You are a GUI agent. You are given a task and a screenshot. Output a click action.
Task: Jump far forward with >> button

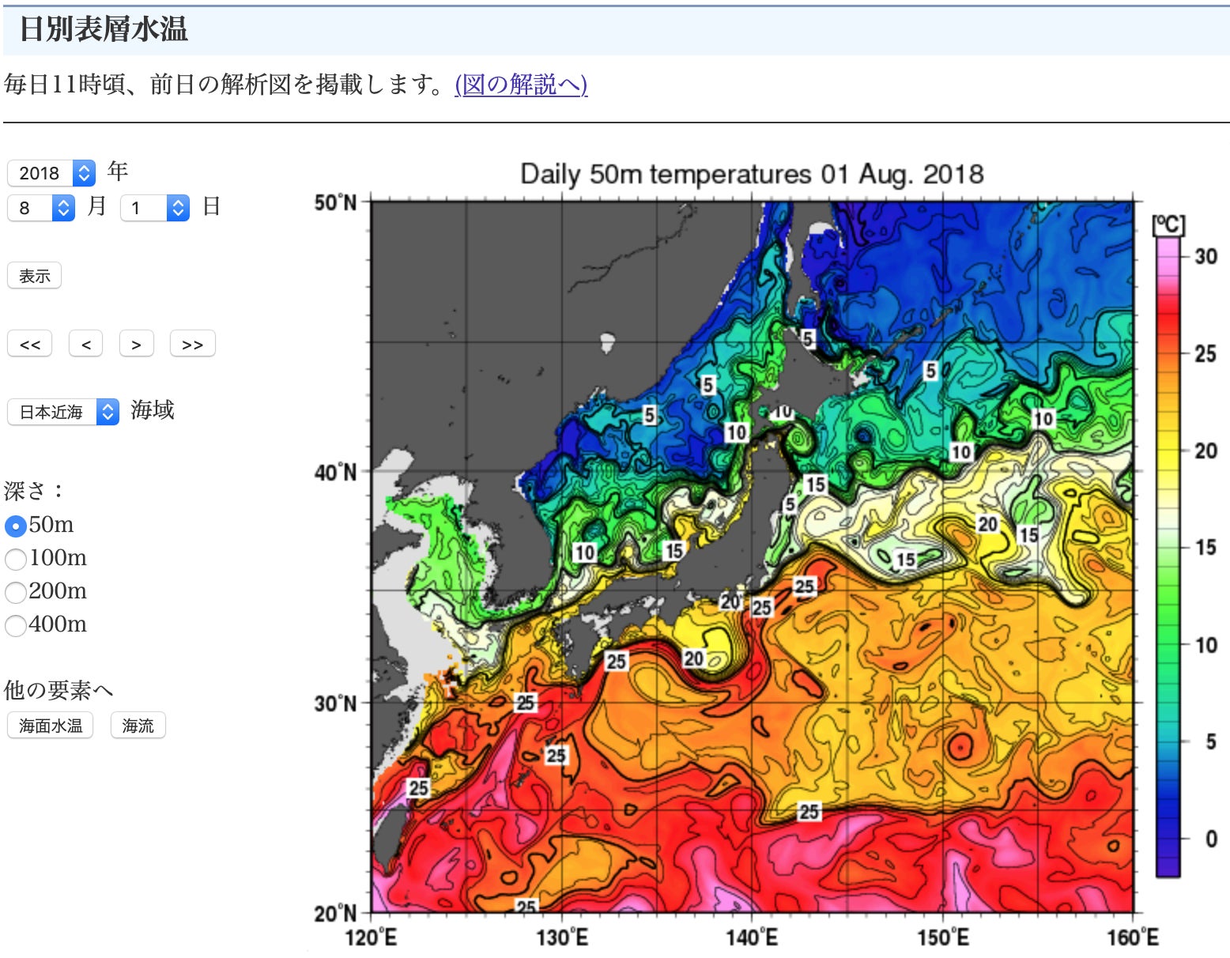(x=192, y=345)
